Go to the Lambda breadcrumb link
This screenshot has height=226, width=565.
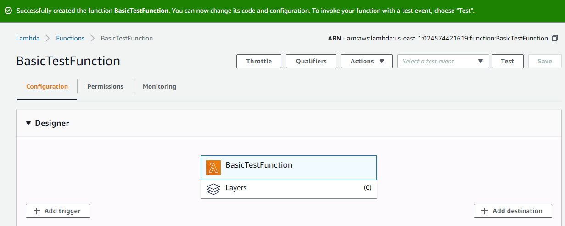click(x=28, y=38)
